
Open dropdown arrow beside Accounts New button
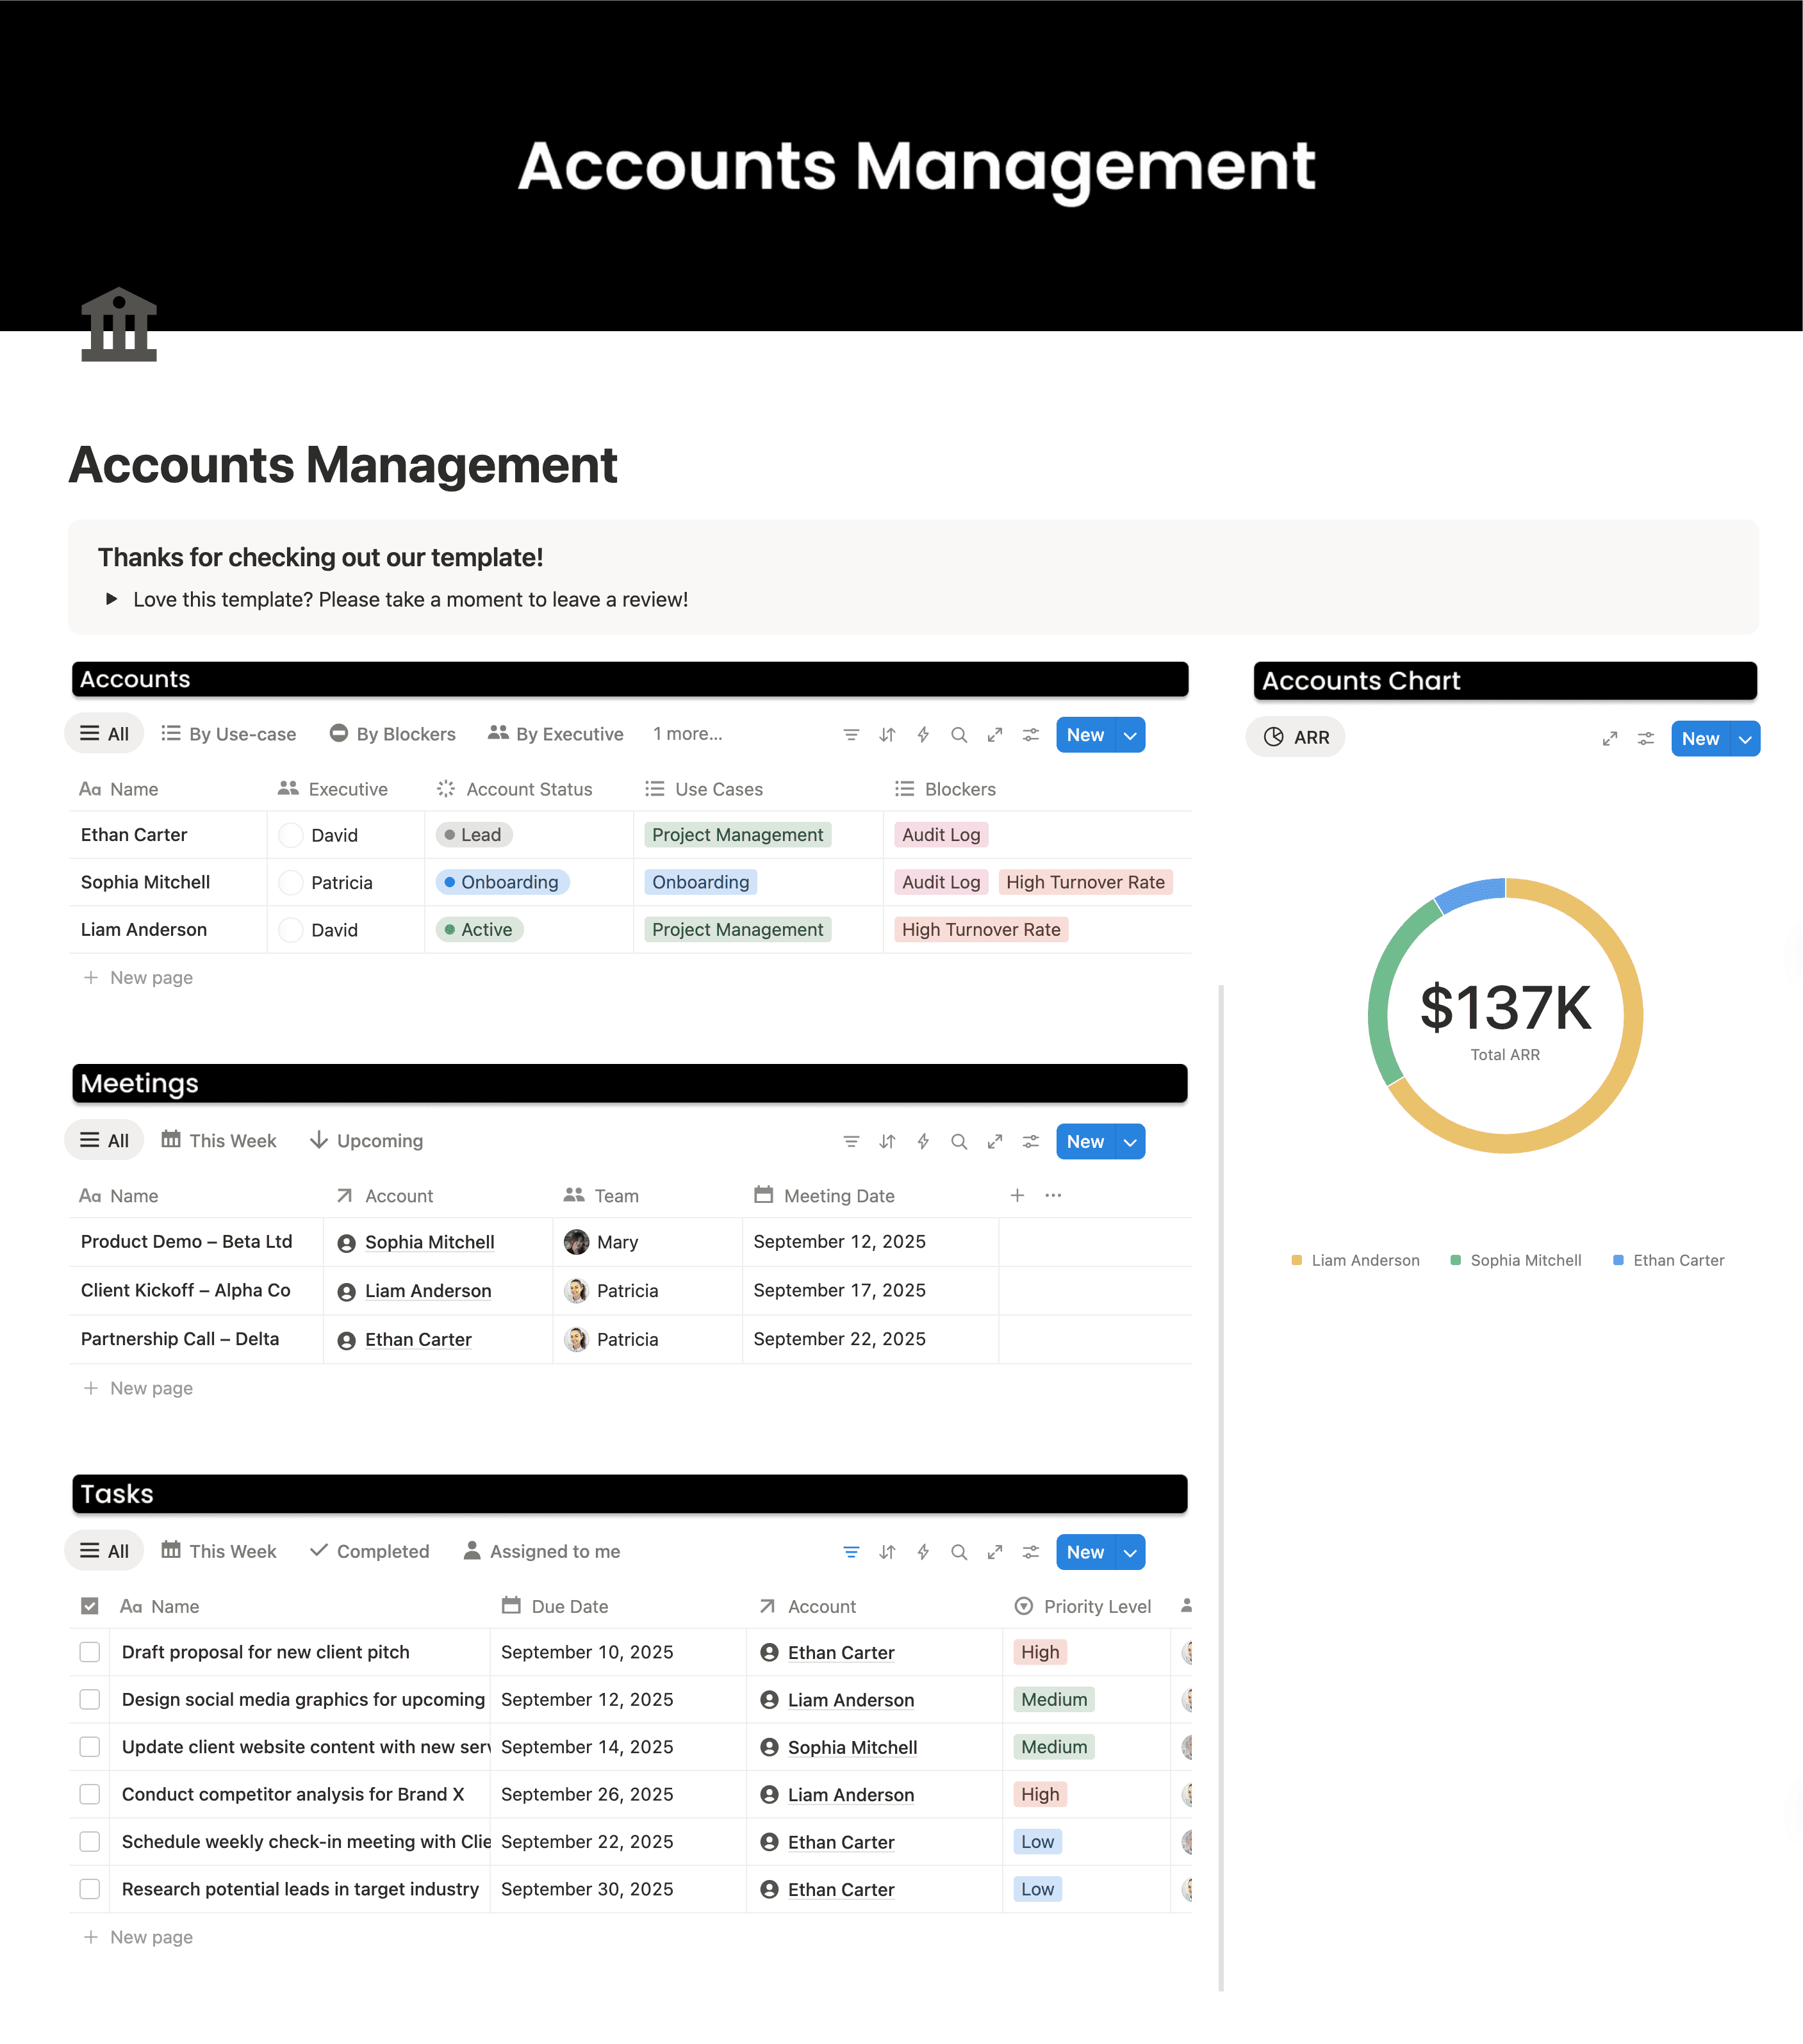click(1130, 735)
